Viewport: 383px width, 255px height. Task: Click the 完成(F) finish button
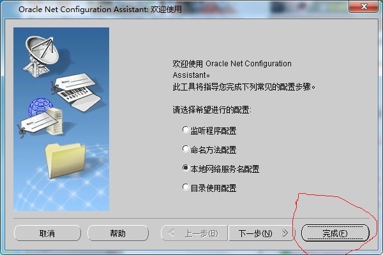point(335,233)
